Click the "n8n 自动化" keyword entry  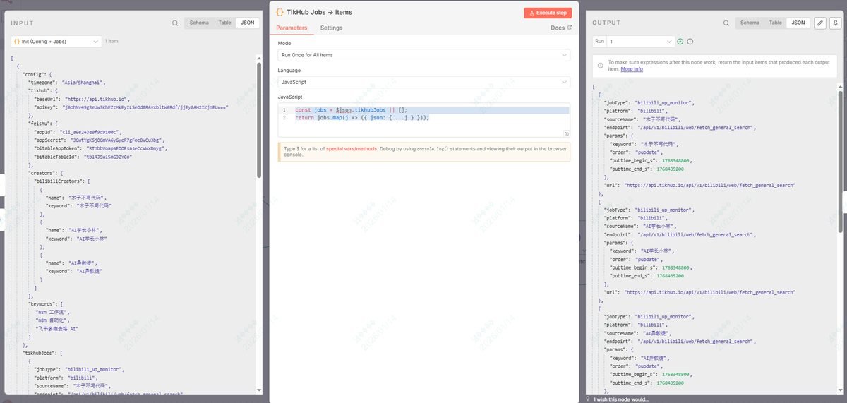pyautogui.click(x=53, y=320)
